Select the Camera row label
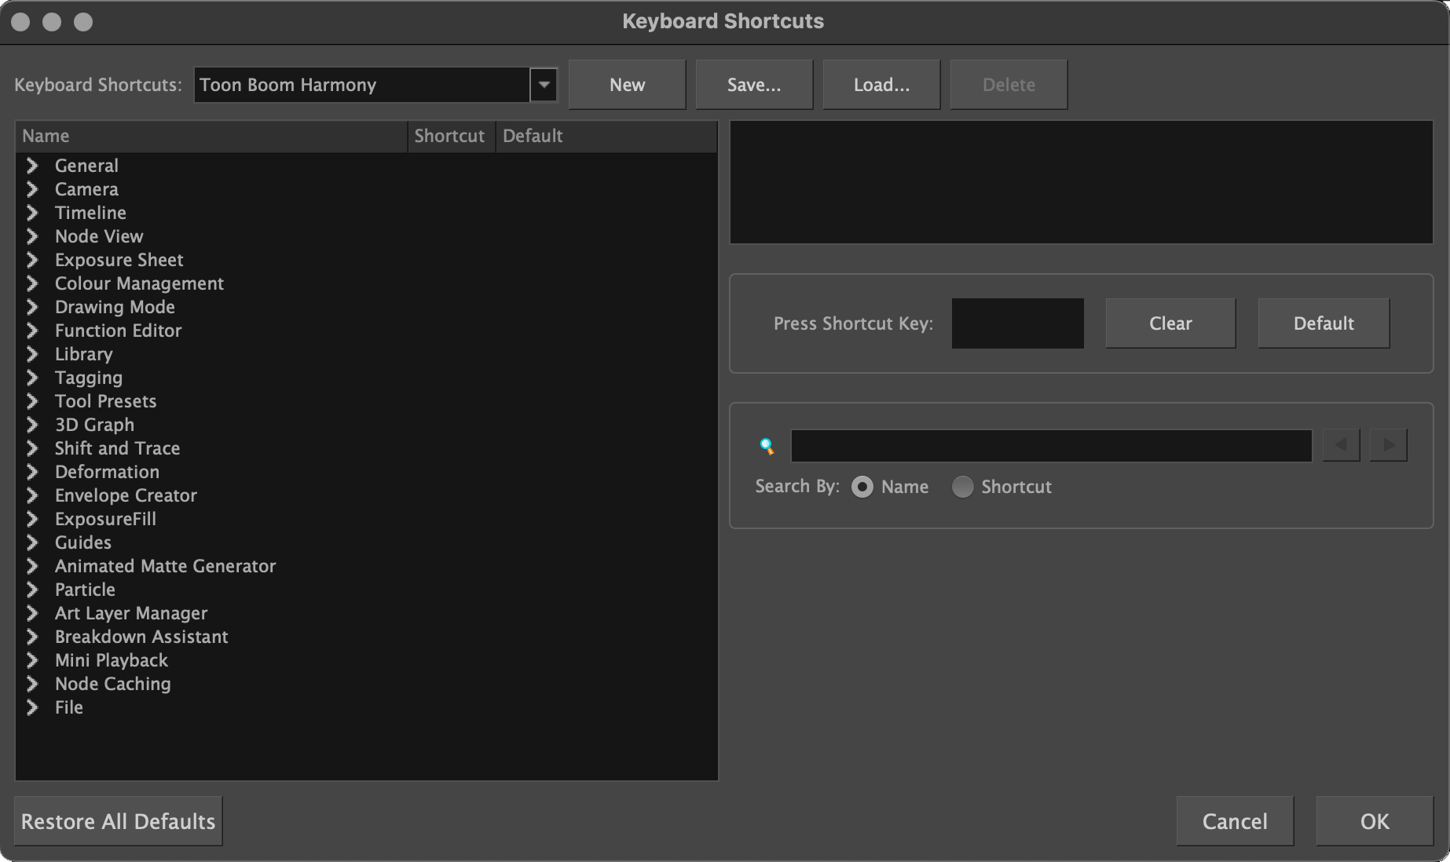The height and width of the screenshot is (862, 1450). [86, 189]
